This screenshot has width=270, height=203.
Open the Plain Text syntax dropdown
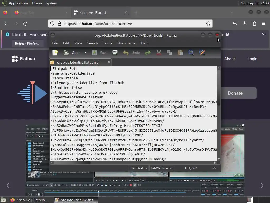(x=138, y=168)
